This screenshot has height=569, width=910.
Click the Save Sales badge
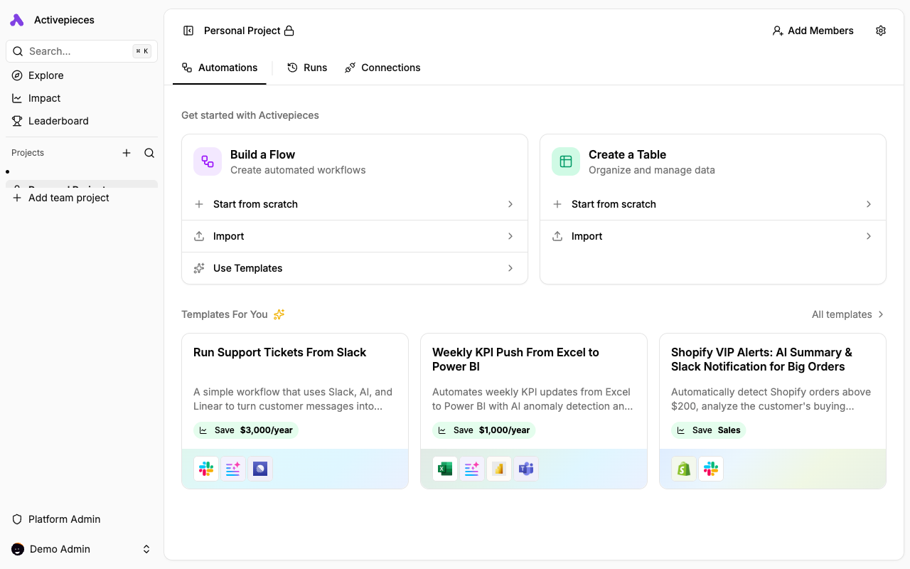coord(709,430)
